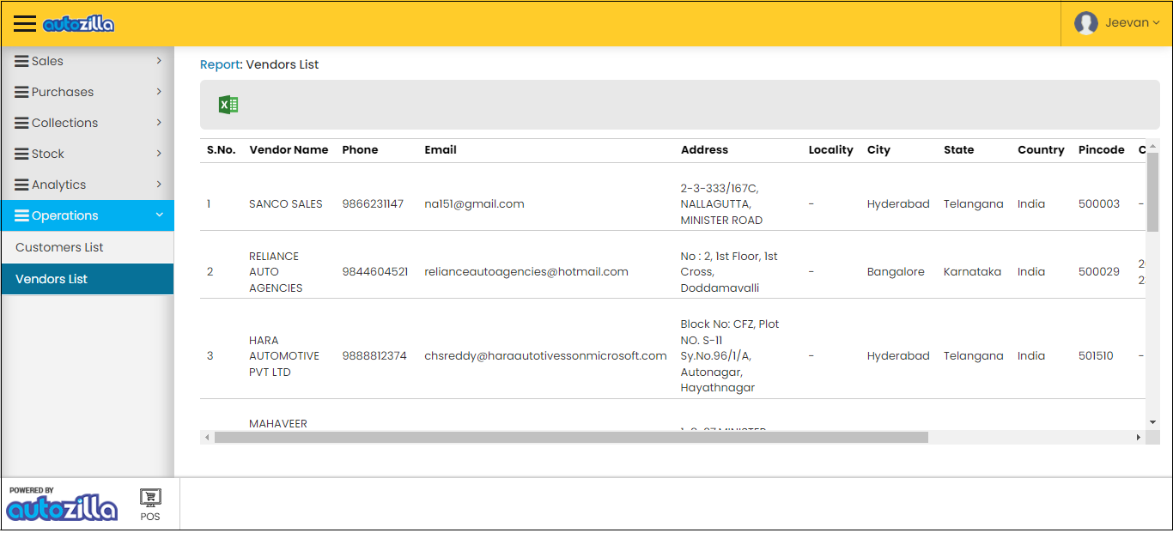Click the Stock menu list icon

coord(22,154)
